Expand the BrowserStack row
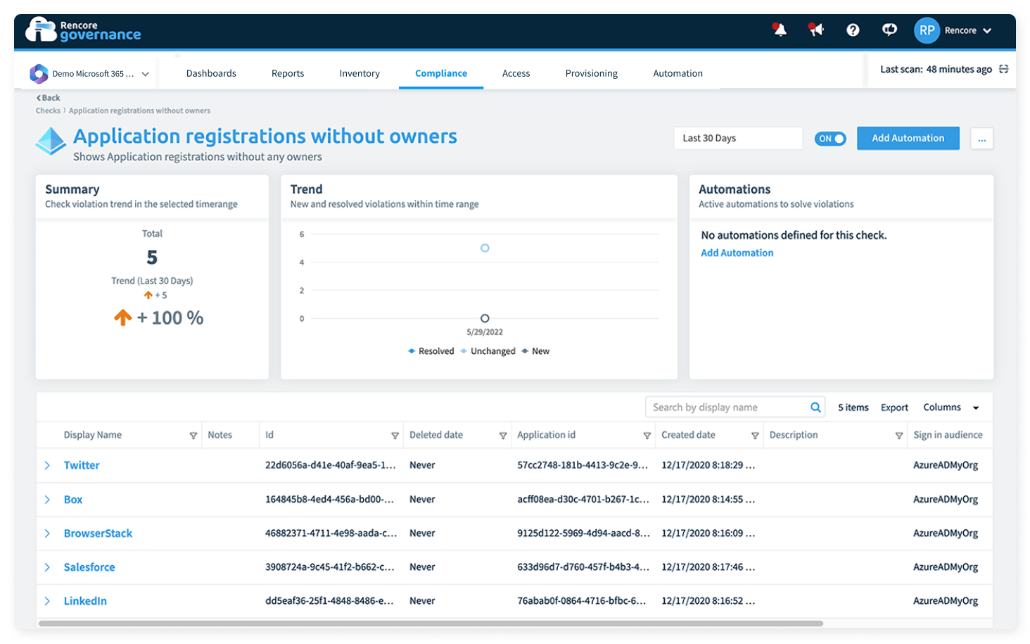 point(47,533)
